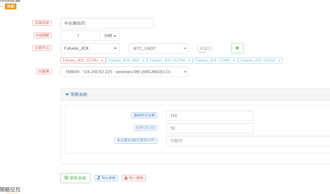The width and height of the screenshot is (330, 194).
Task: Open the BTC_USDT trading pair dropdown
Action: click(158, 48)
